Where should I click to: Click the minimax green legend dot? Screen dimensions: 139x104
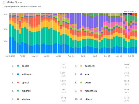[x=18, y=91]
